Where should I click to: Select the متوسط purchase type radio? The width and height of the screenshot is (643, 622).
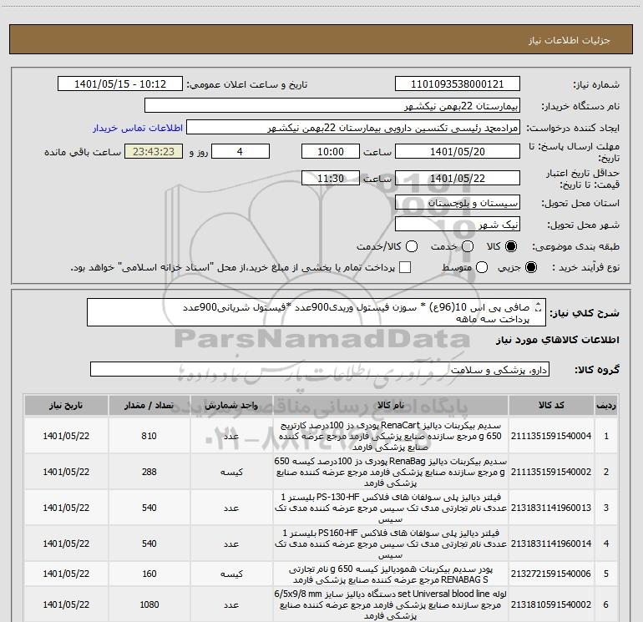(x=482, y=267)
